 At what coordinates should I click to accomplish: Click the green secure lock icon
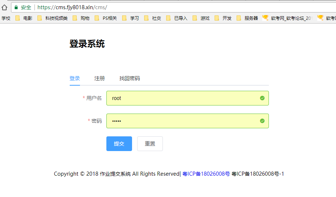tap(16, 7)
